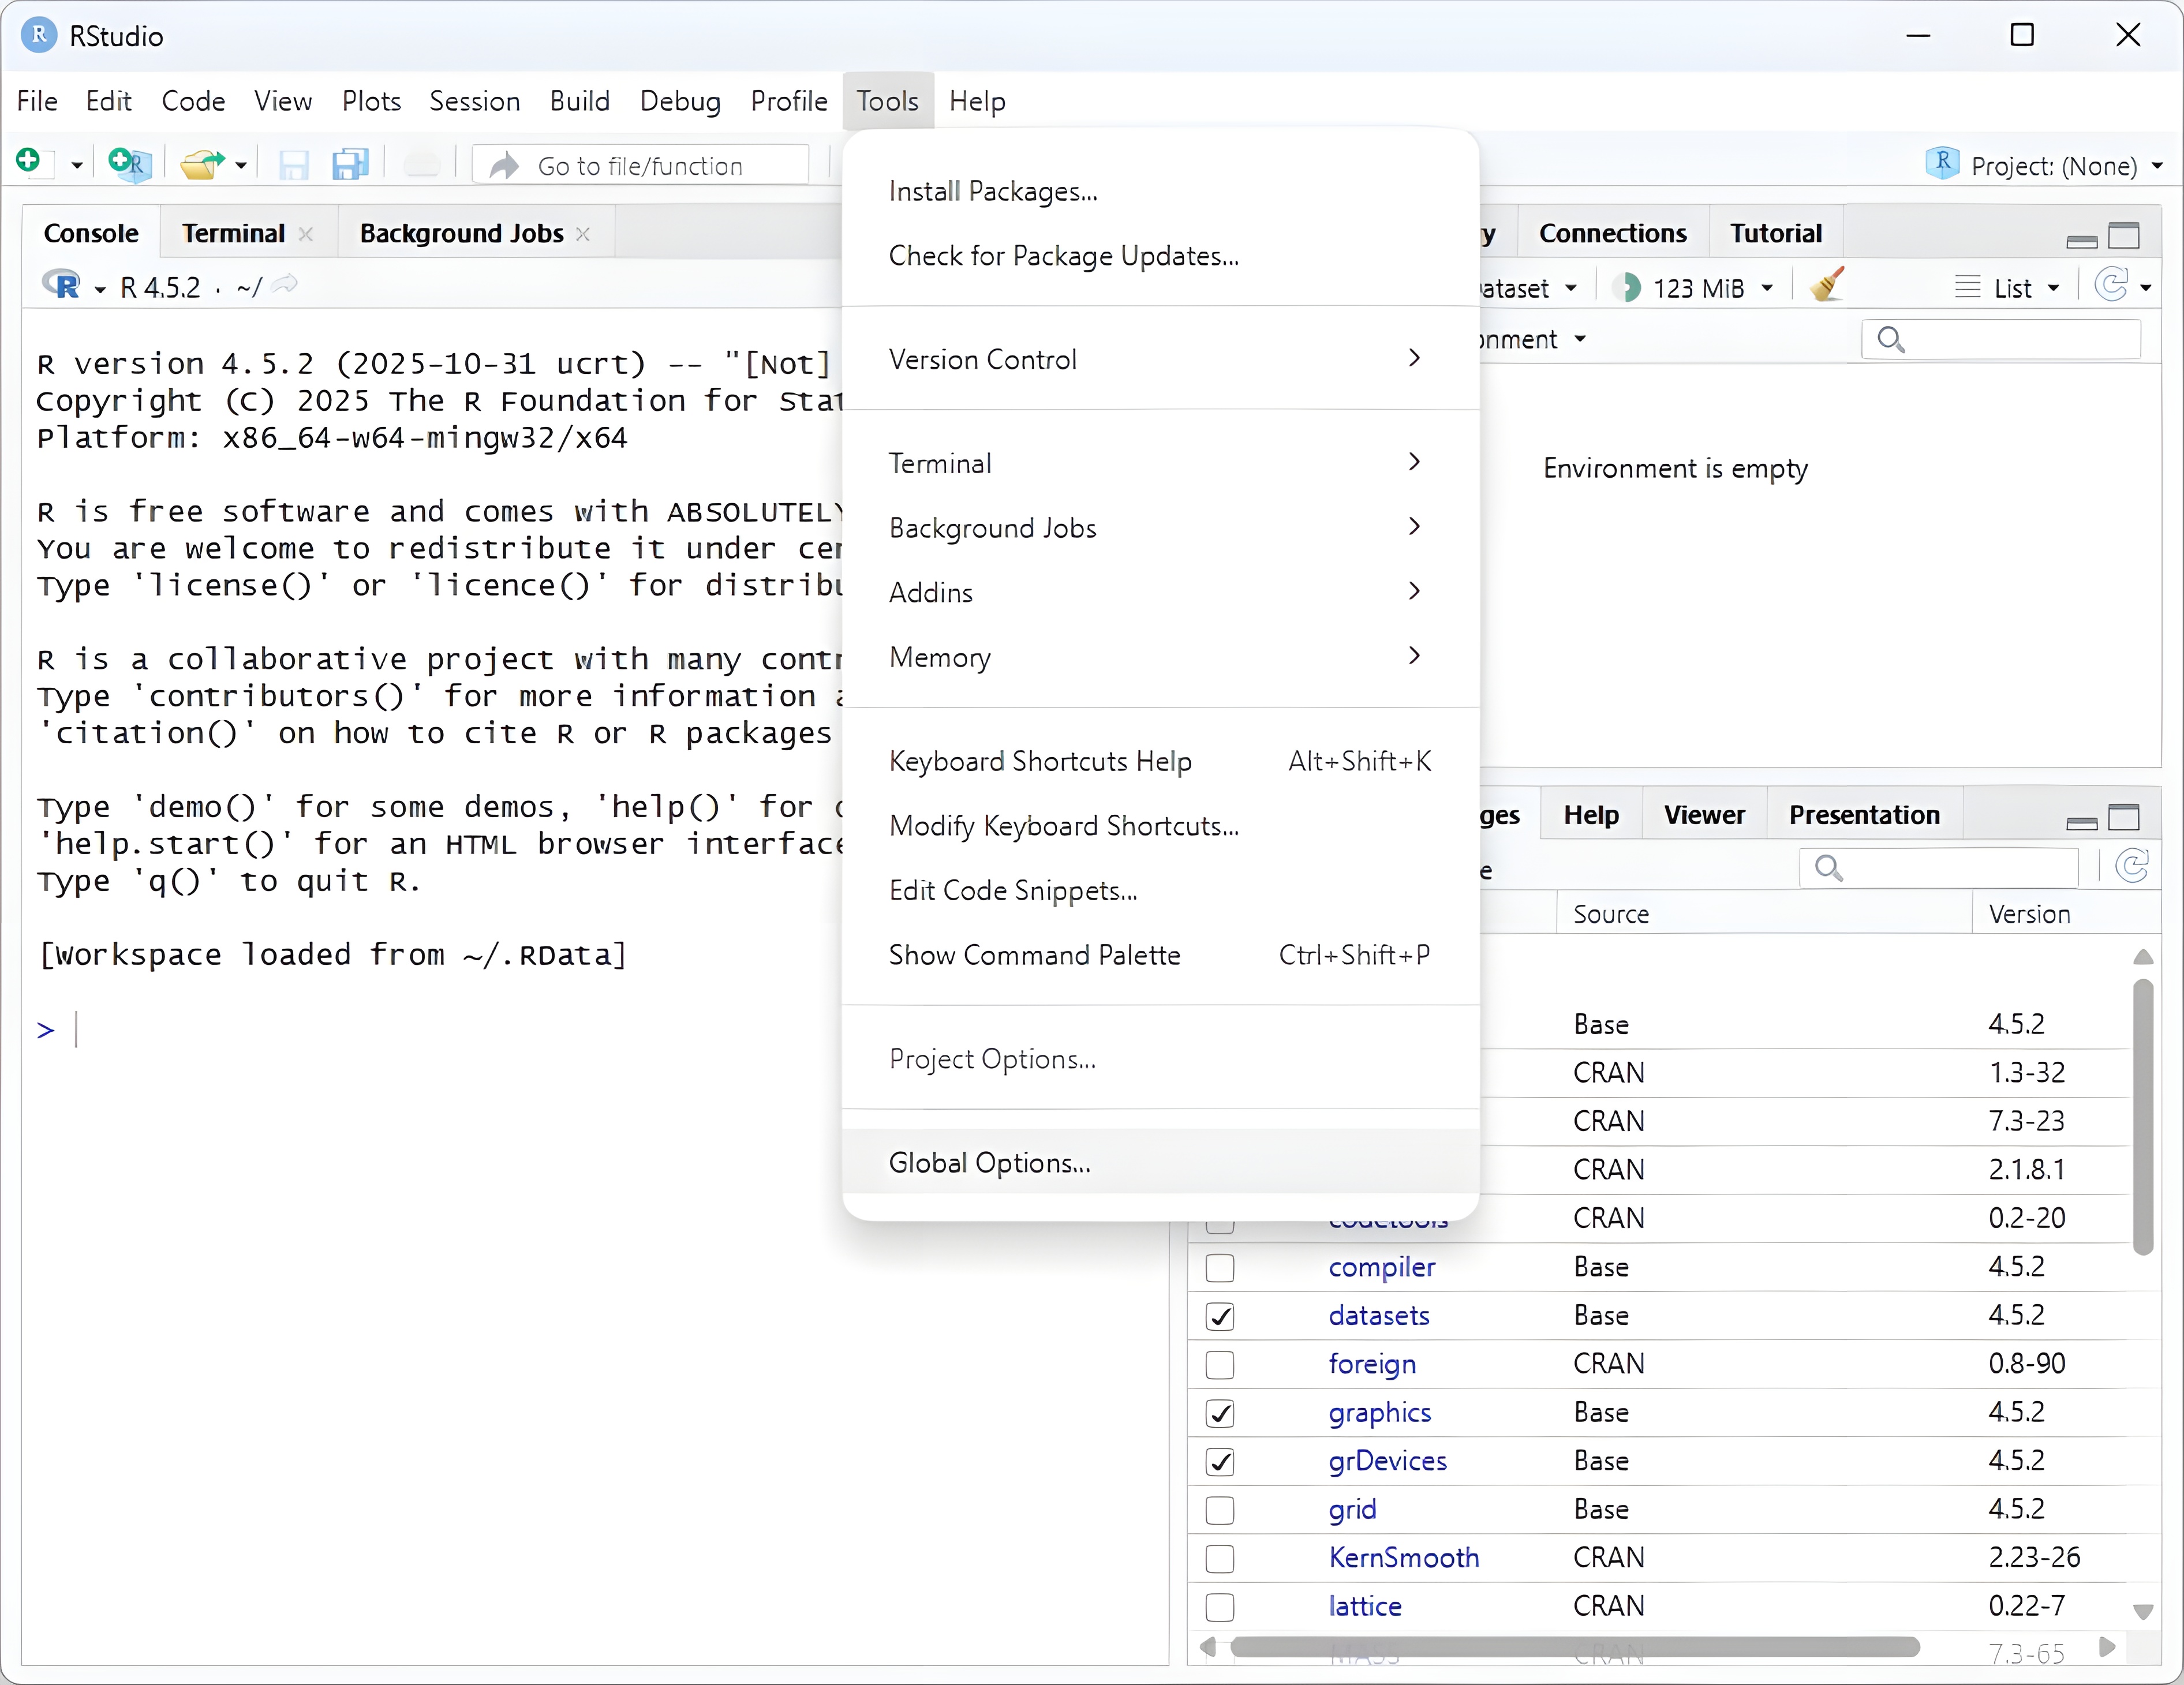
Task: Check the foreign package checkbox
Action: [1219, 1365]
